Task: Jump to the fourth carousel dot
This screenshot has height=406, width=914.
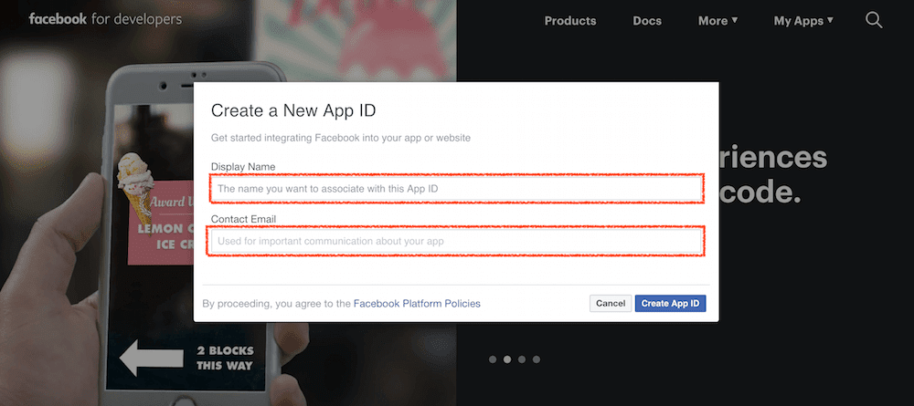Action: [537, 359]
